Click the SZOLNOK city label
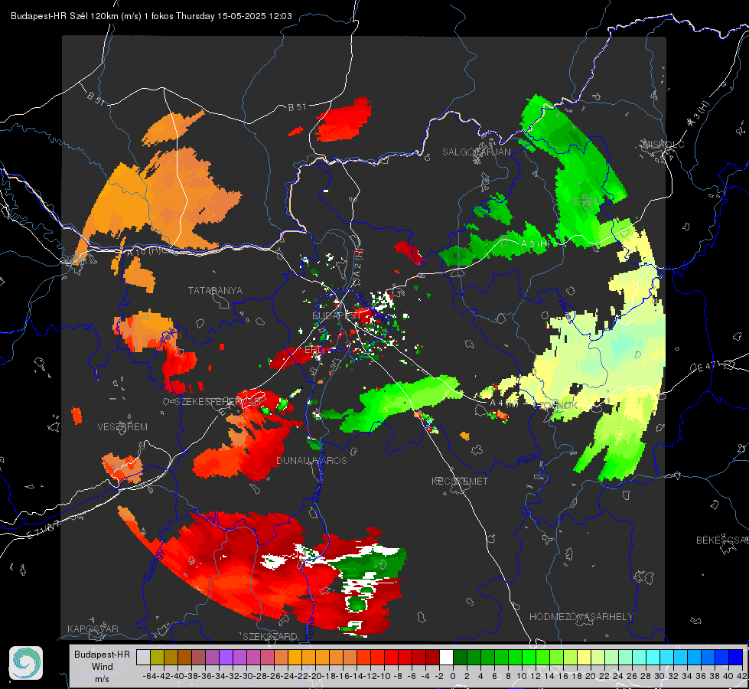Viewport: 749px width, 689px height. point(556,405)
